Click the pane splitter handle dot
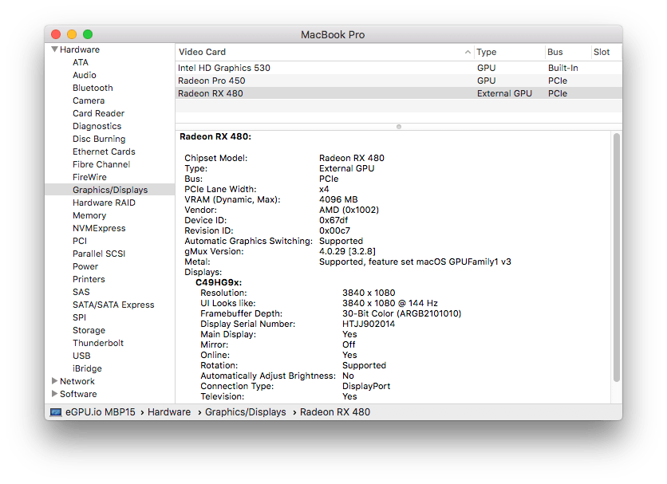Viewport: 667px width, 484px height. [x=399, y=127]
